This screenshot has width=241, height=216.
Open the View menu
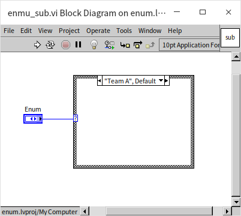click(45, 31)
